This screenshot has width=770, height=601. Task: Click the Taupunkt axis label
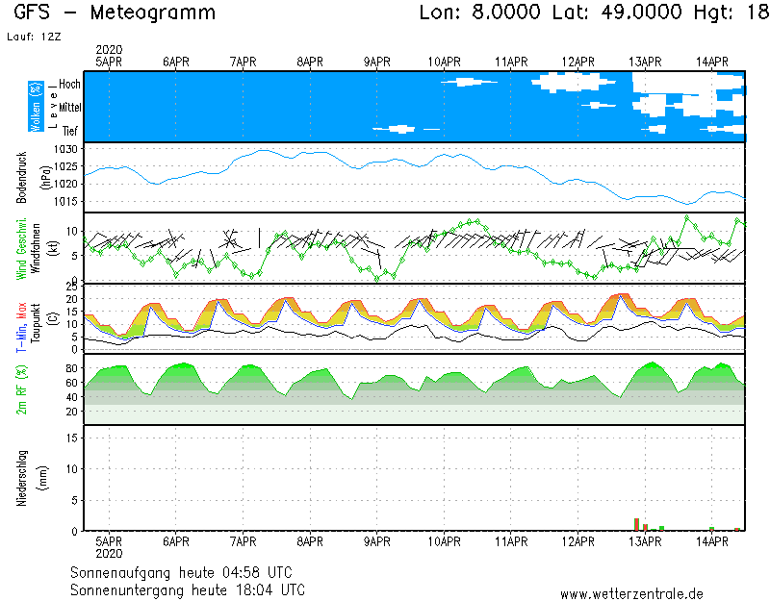(35, 318)
